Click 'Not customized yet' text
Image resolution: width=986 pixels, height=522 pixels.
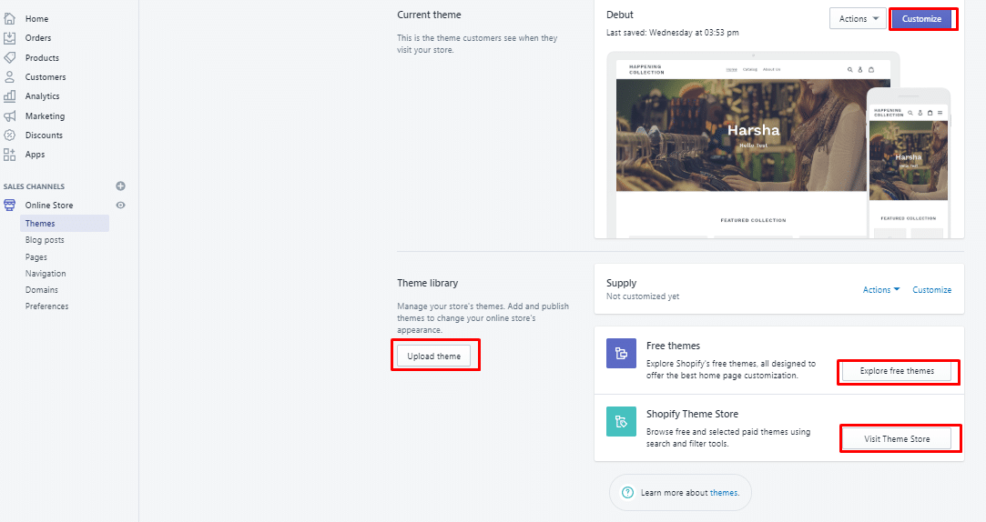pyautogui.click(x=643, y=296)
